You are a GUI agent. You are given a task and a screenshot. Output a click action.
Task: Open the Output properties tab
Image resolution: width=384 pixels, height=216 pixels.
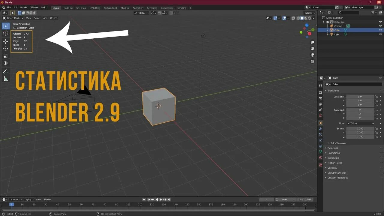pos(320,98)
